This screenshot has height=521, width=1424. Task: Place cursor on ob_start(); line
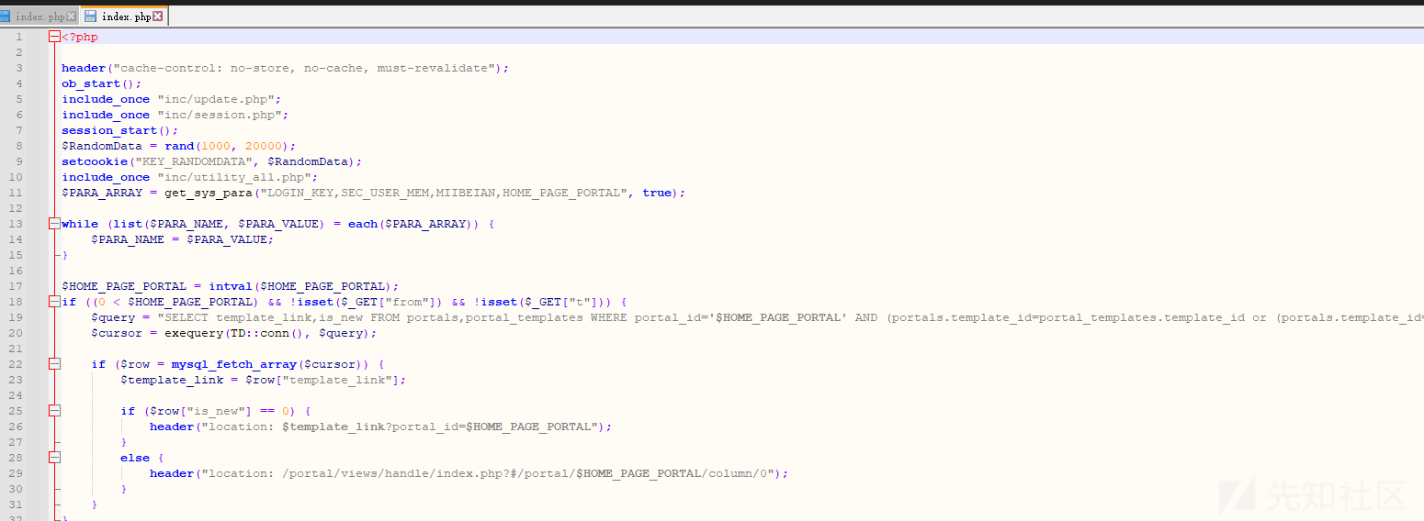pyautogui.click(x=102, y=83)
